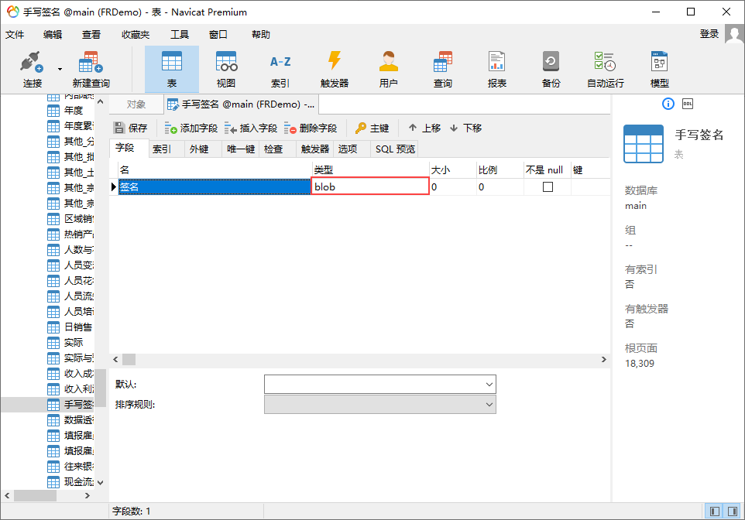Select the 手写签名 @main designer tab
This screenshot has width=745, height=520.
point(242,104)
